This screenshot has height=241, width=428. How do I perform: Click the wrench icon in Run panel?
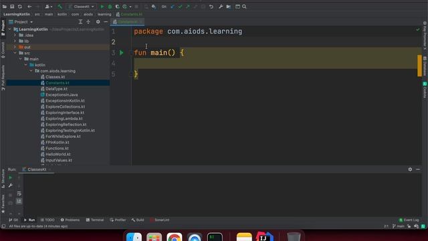(11, 185)
